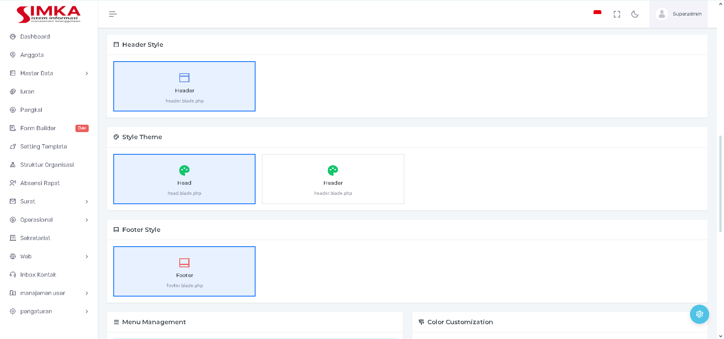Select the Header style theme card
Viewport: 724px width, 339px height.
[x=333, y=179]
